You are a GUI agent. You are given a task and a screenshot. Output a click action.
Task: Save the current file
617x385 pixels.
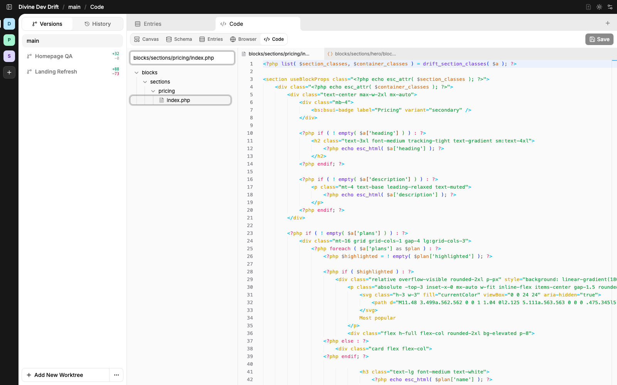pyautogui.click(x=599, y=39)
